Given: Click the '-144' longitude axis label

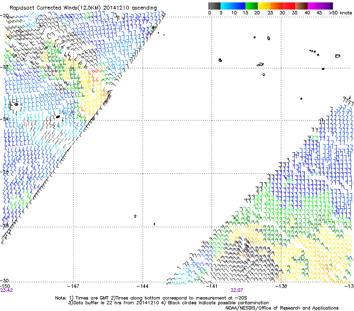Looking at the screenshot, I should [143, 286].
